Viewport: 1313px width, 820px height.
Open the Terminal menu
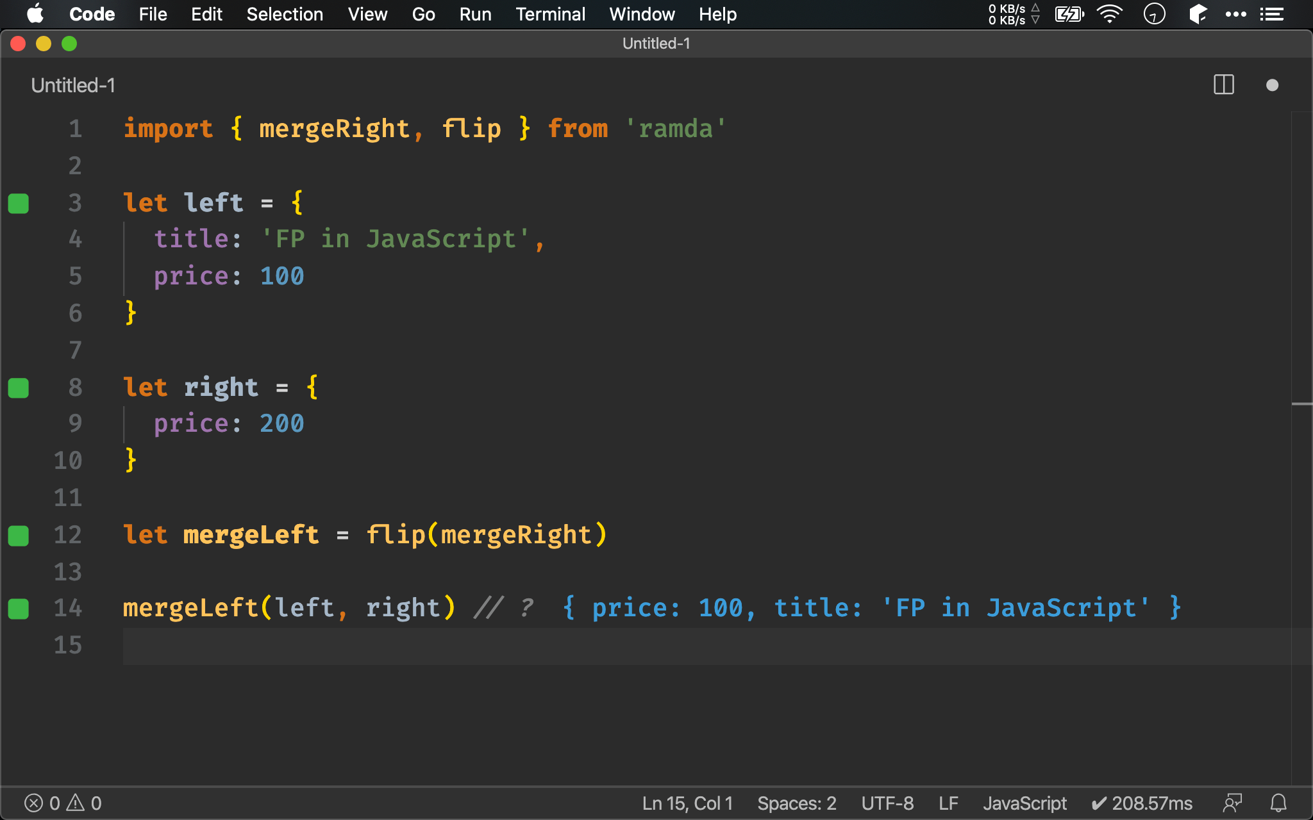(548, 13)
